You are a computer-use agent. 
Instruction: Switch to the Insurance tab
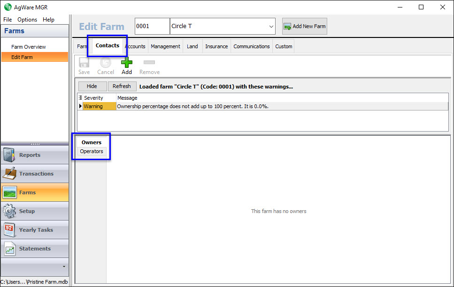coord(216,46)
